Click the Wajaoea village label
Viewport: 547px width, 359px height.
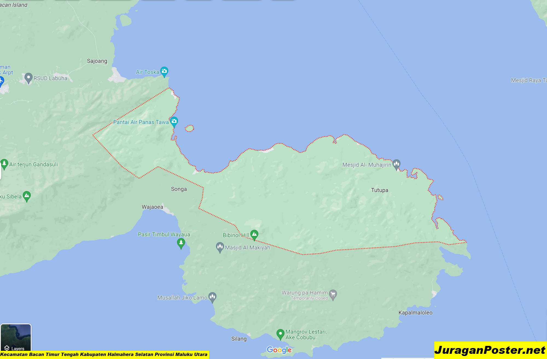[x=152, y=207]
